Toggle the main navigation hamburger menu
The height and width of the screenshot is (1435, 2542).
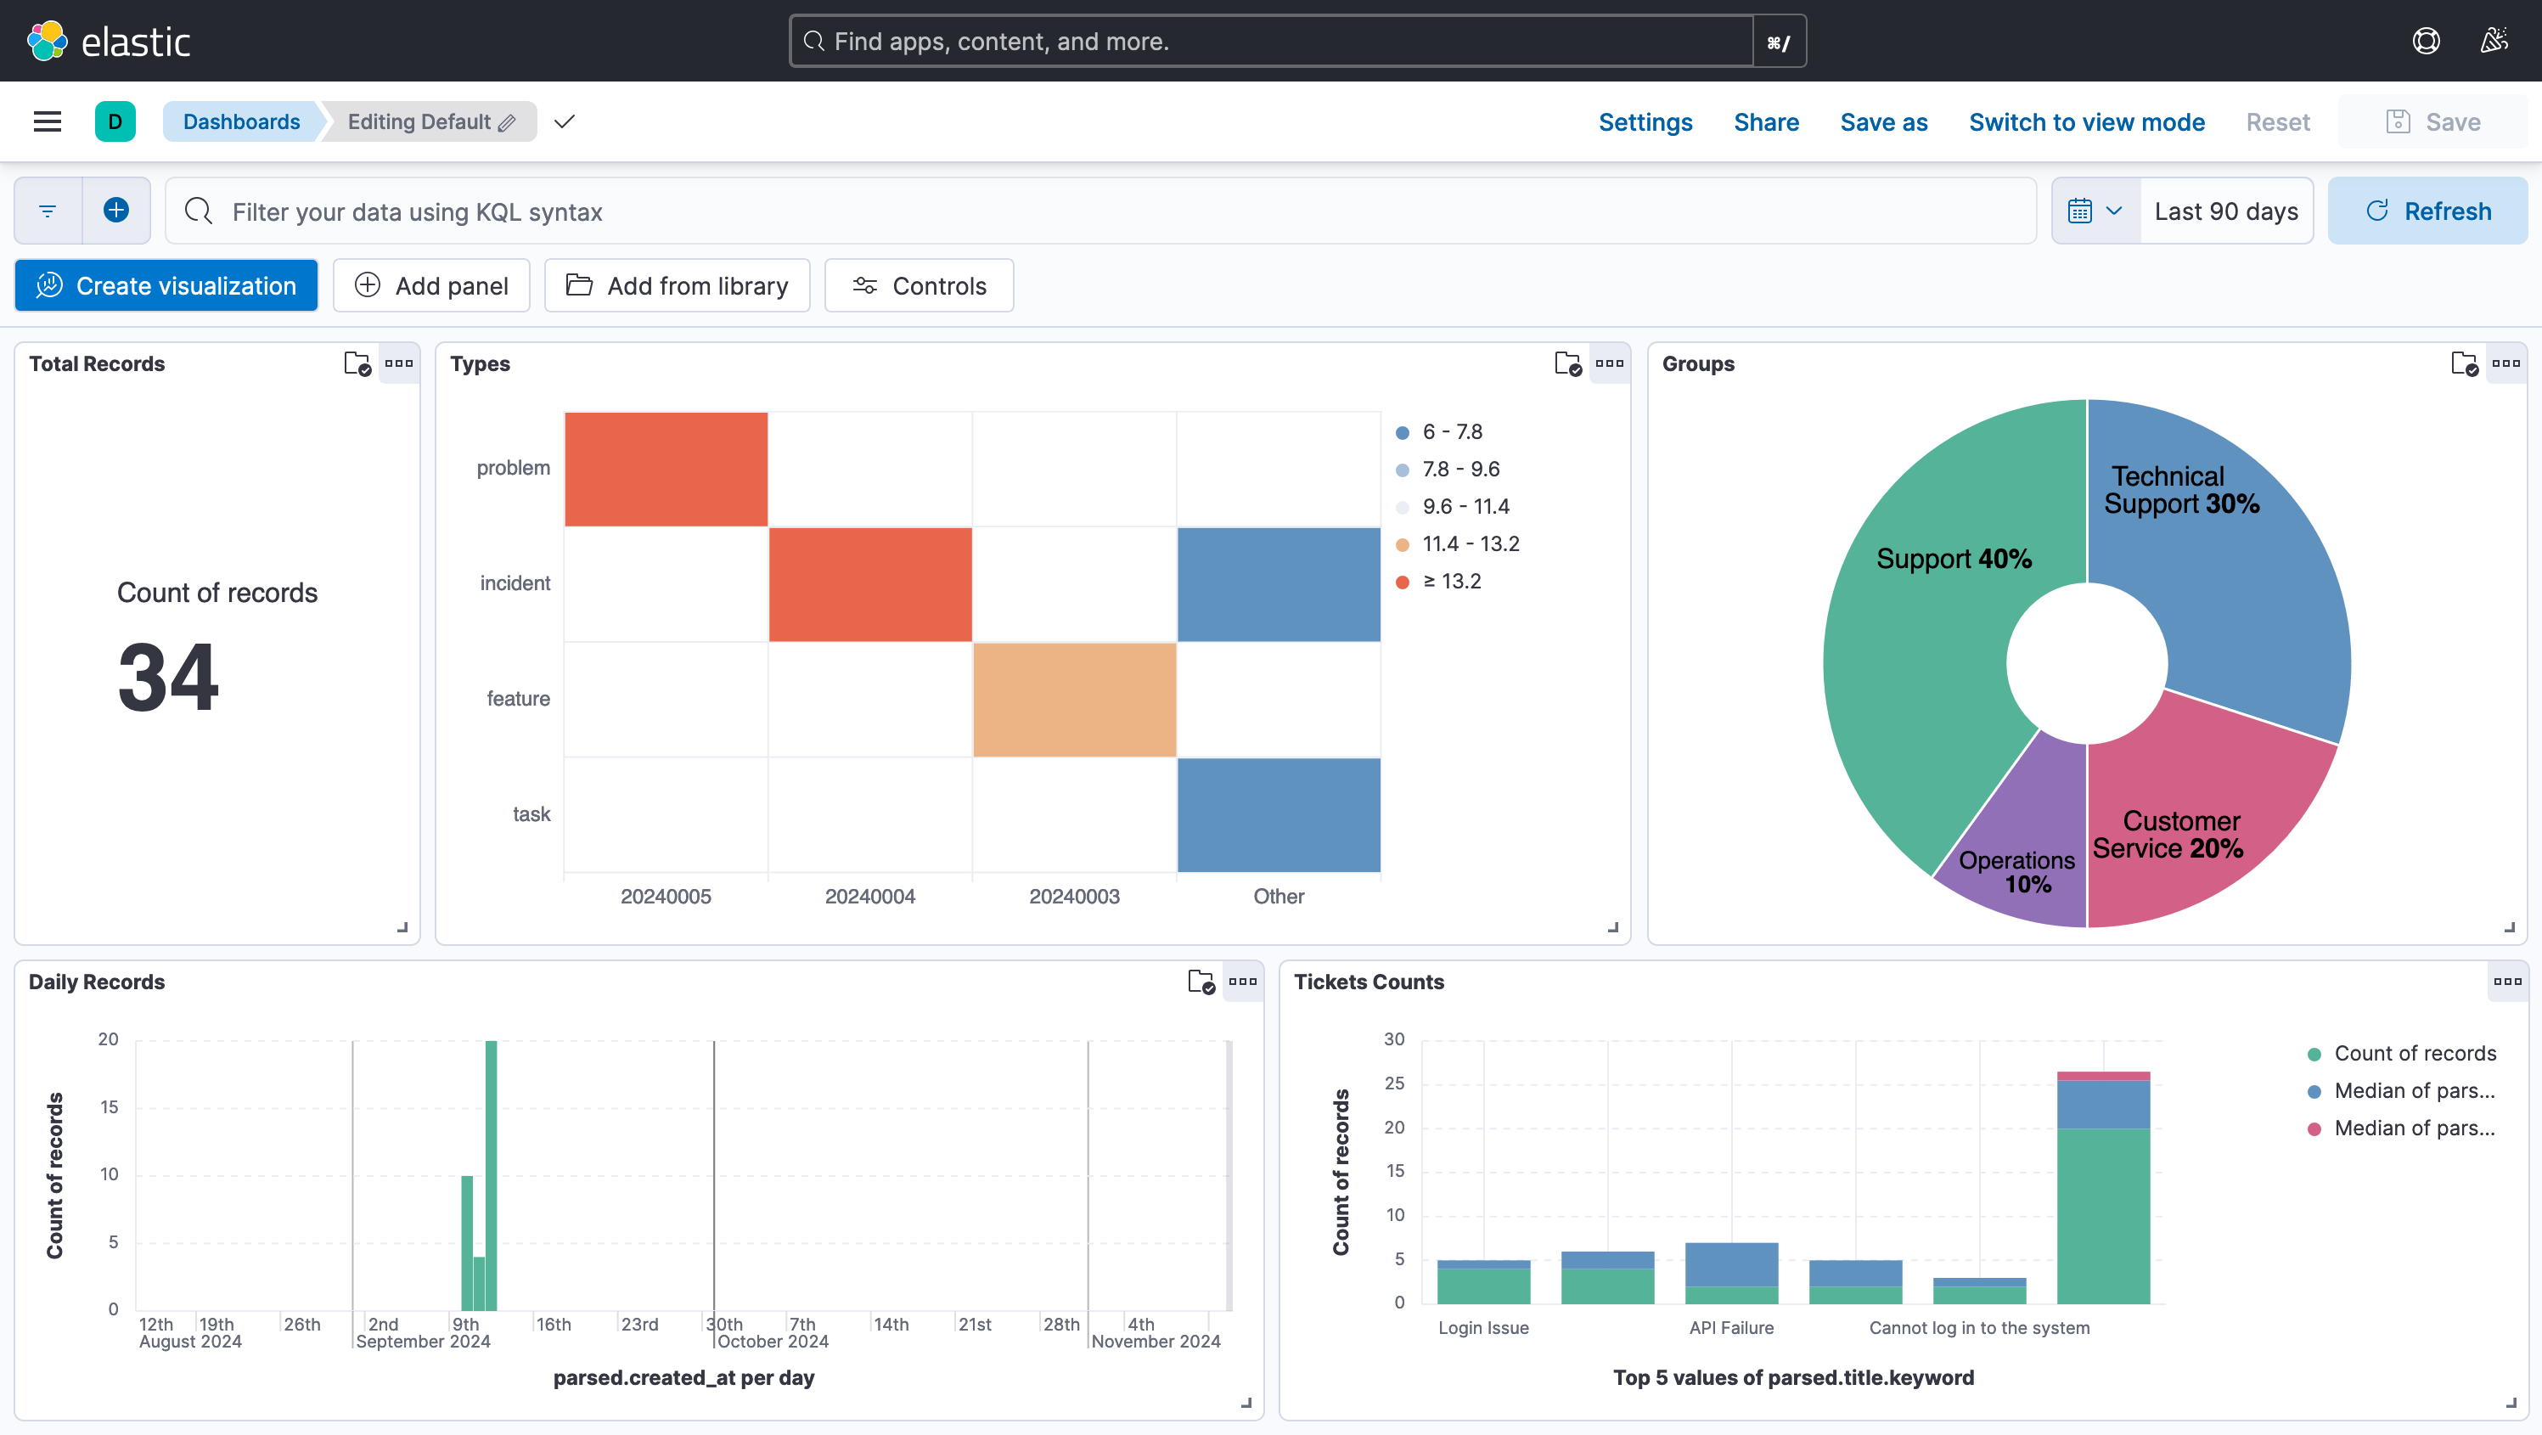(x=48, y=121)
